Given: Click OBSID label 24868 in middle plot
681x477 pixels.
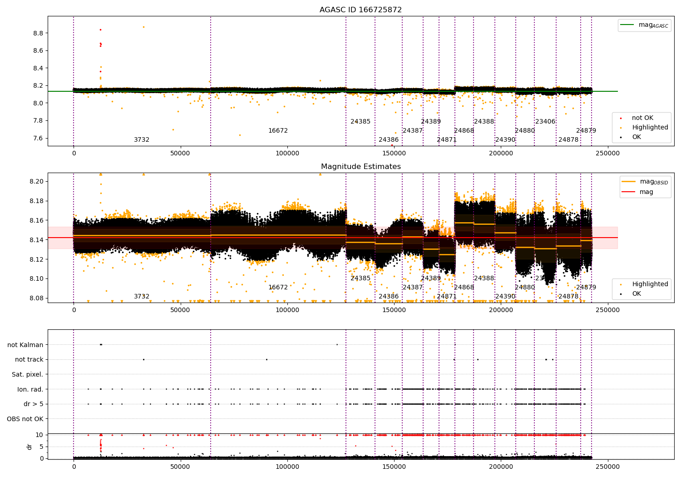Looking at the screenshot, I should (x=464, y=287).
